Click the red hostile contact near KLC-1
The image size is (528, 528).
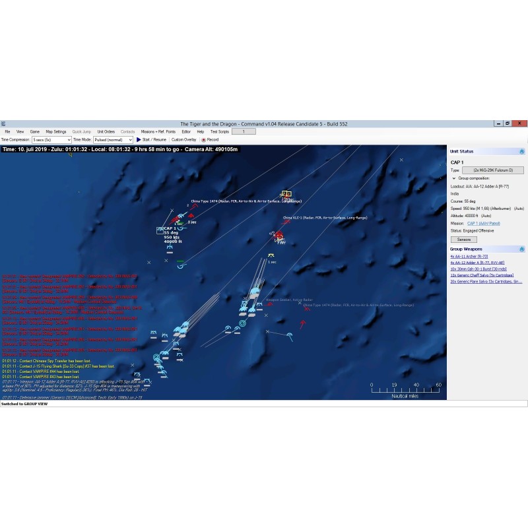coord(279,235)
